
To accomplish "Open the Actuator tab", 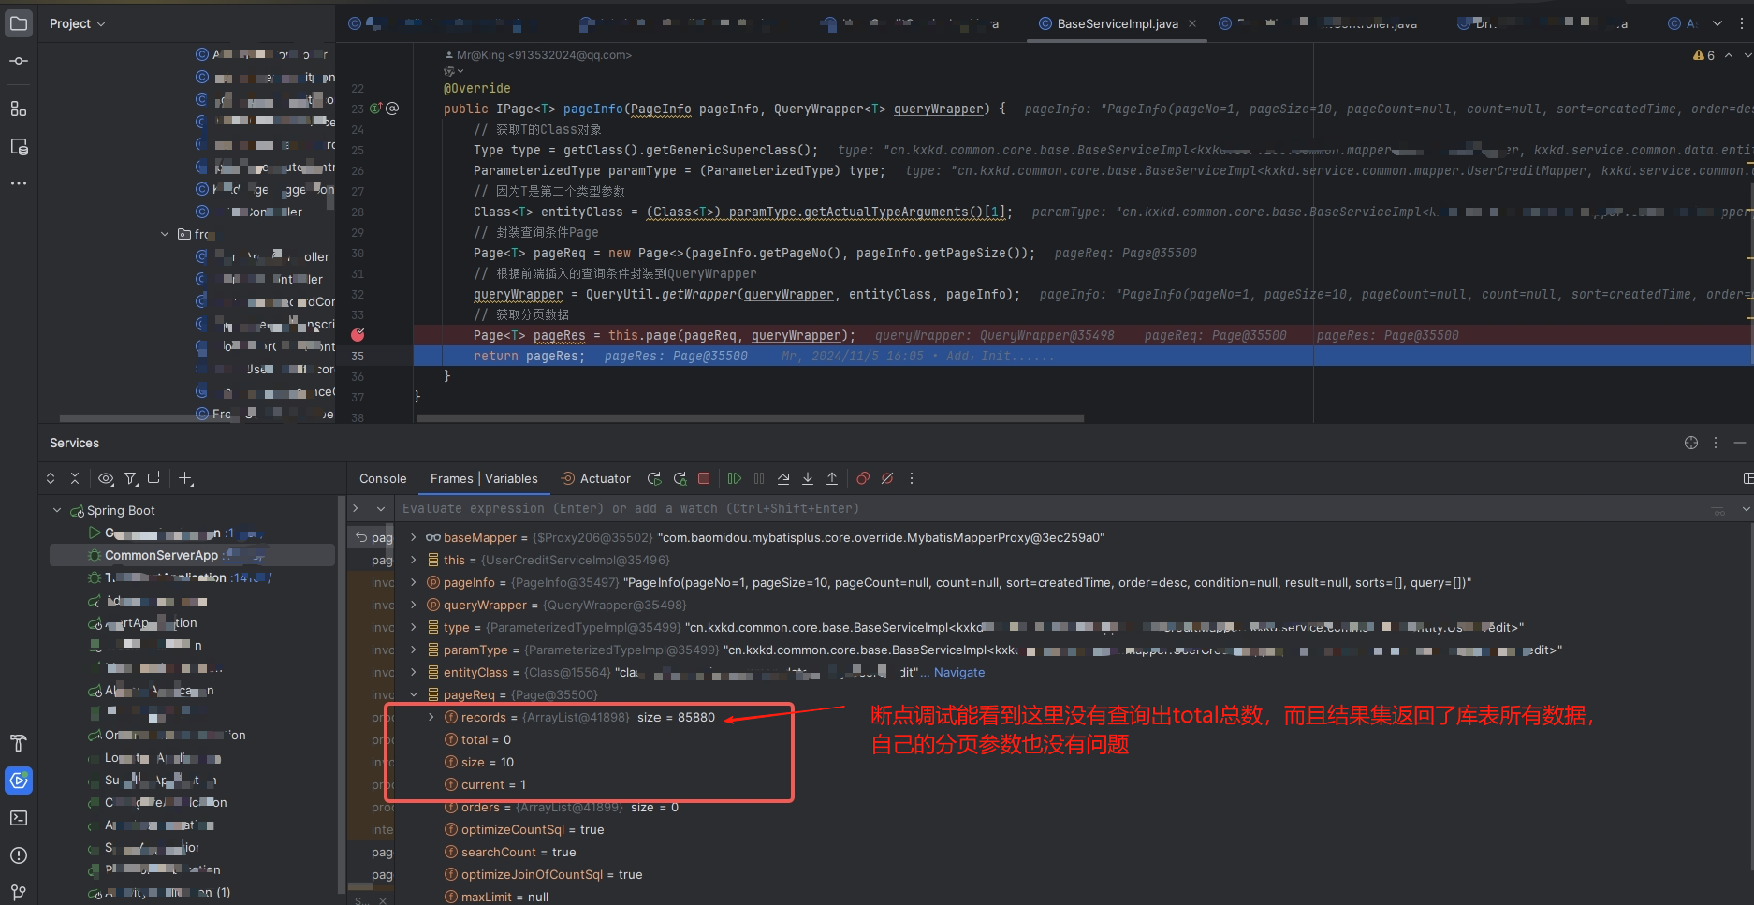I will click(x=595, y=478).
